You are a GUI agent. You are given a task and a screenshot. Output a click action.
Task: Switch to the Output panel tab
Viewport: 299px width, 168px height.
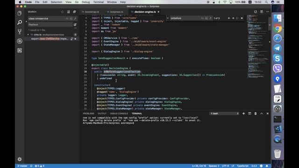pos(102,113)
